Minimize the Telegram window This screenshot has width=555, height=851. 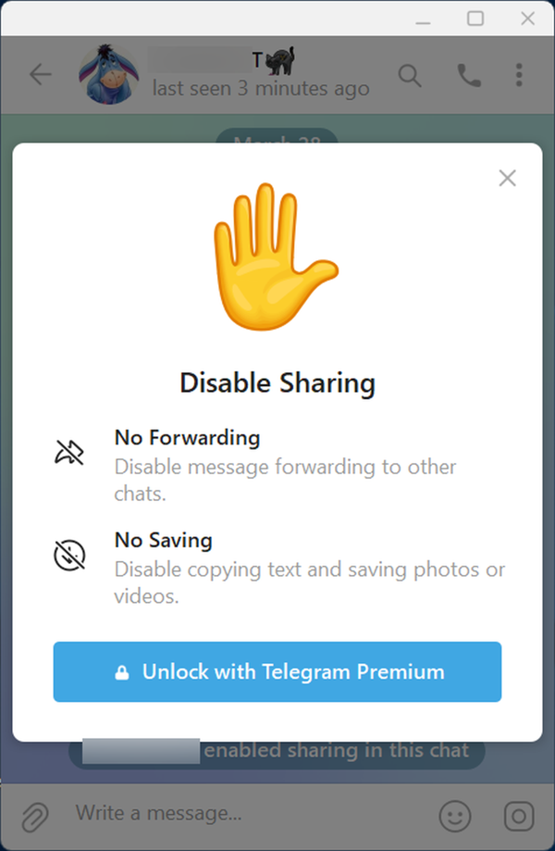424,19
